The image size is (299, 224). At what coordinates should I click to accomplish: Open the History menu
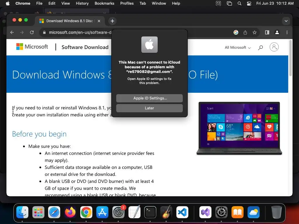[x=82, y=3]
